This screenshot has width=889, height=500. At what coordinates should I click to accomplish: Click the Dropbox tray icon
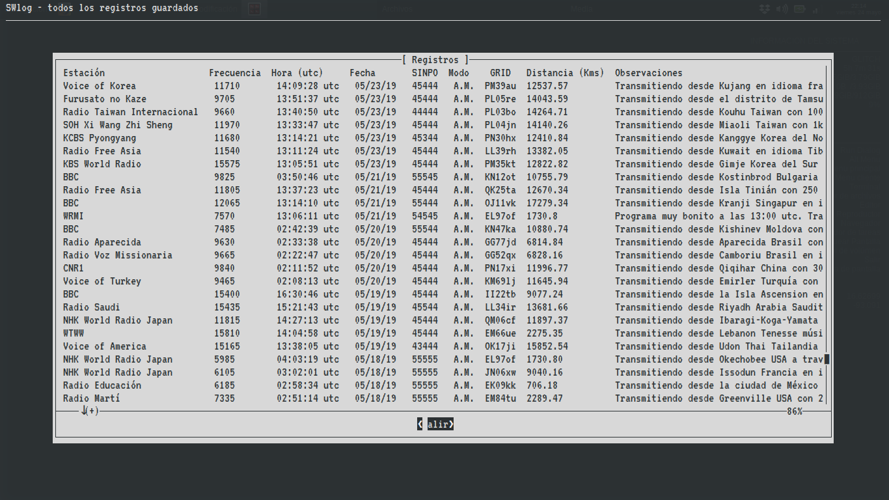point(765,9)
